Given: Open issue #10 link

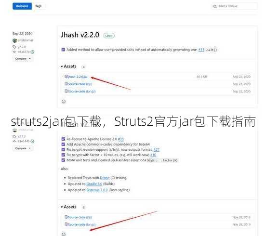Looking at the screenshot, I should coord(153,155).
